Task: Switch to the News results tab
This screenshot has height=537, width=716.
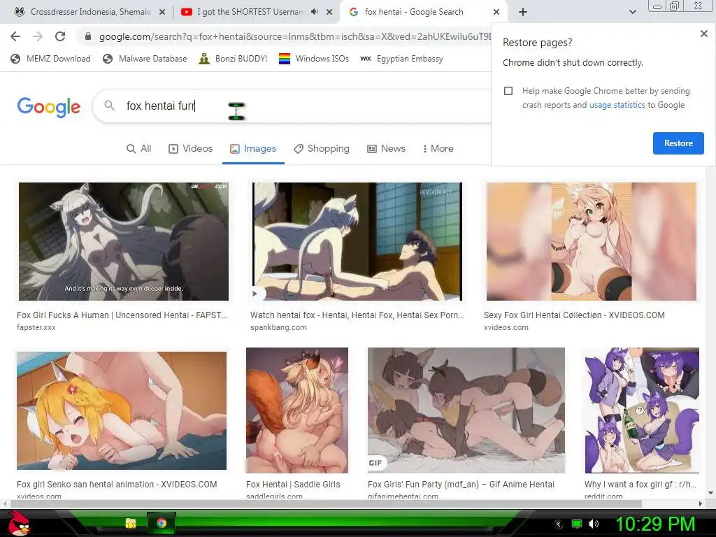Action: click(x=386, y=149)
